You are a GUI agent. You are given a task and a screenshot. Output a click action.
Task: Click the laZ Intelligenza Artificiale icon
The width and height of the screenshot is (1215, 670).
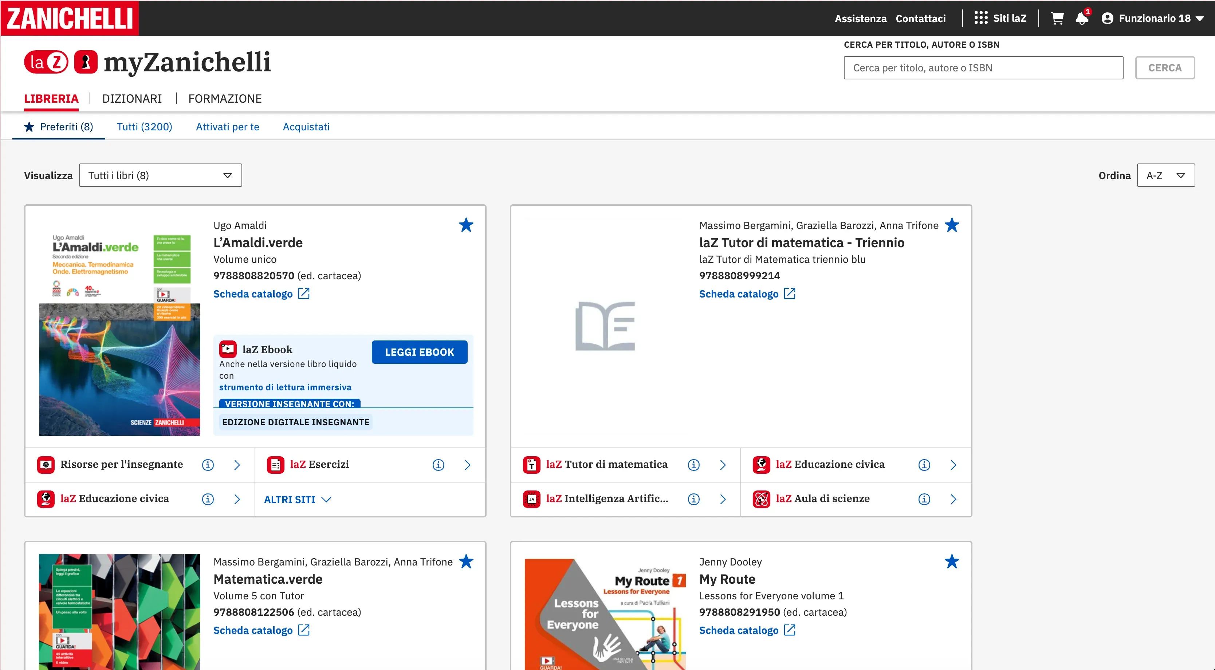(x=532, y=499)
